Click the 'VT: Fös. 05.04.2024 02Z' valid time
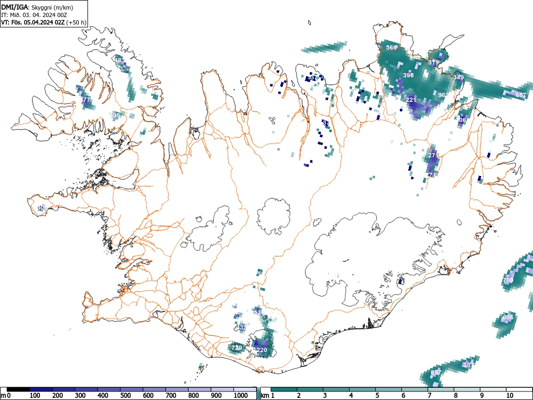This screenshot has width=533, height=400. 33,22
